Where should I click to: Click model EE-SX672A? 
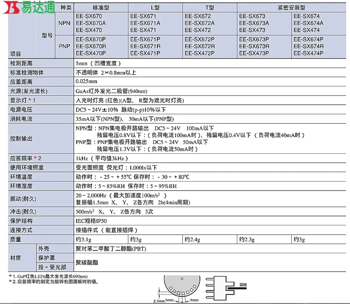pos(199,23)
